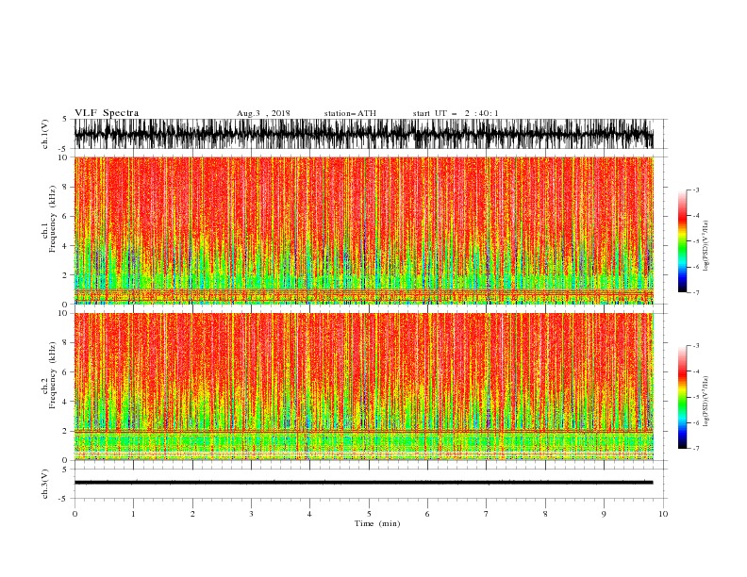747x577 pixels.
Task: Click the "4" tick on the time axis
Action: pyautogui.click(x=309, y=514)
